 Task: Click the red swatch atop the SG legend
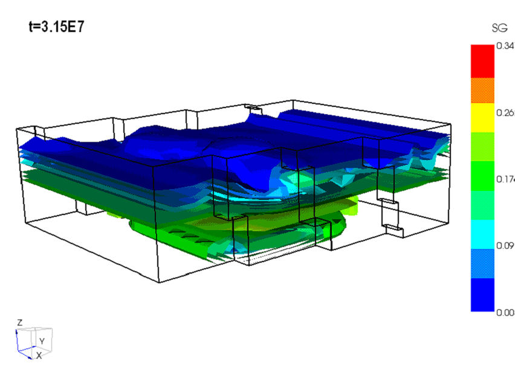pos(482,60)
